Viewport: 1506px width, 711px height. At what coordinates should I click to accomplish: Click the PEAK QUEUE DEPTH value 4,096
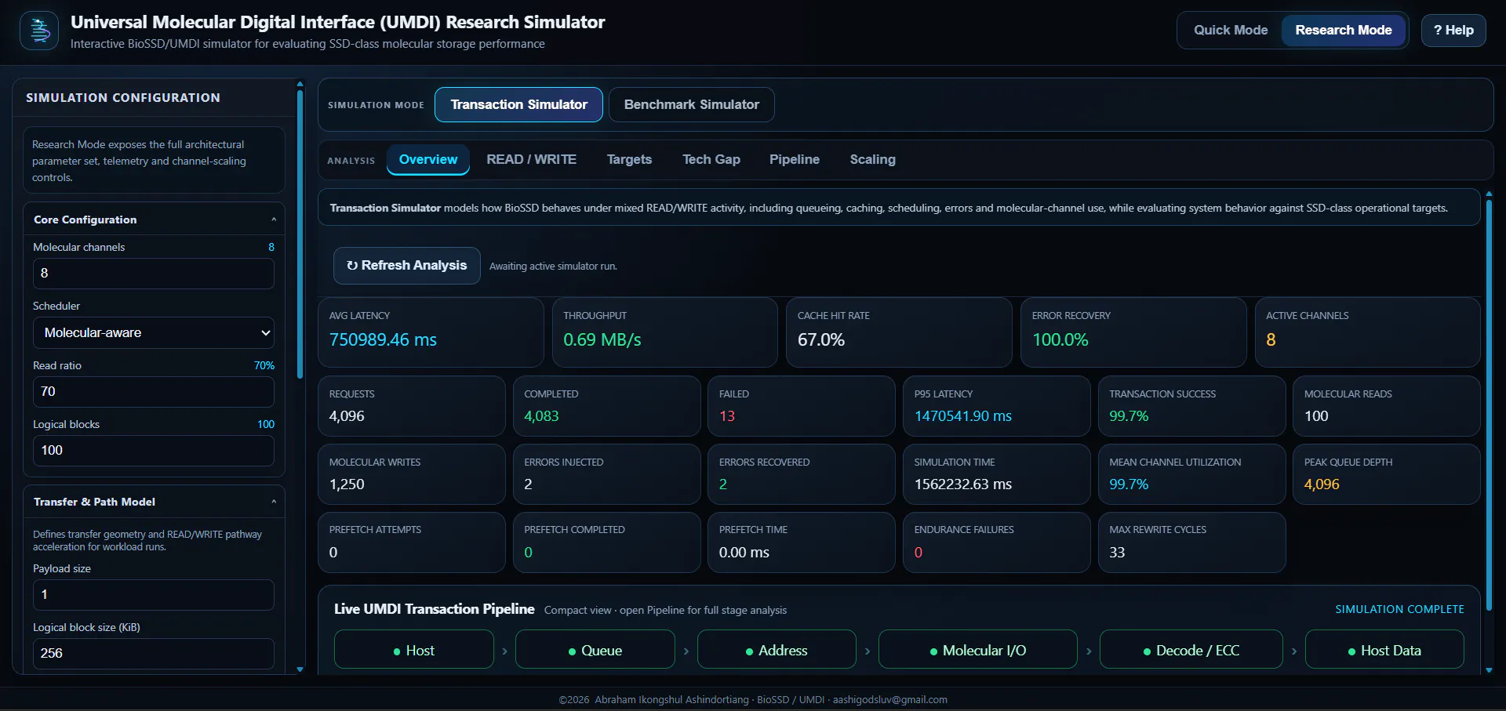(x=1322, y=484)
